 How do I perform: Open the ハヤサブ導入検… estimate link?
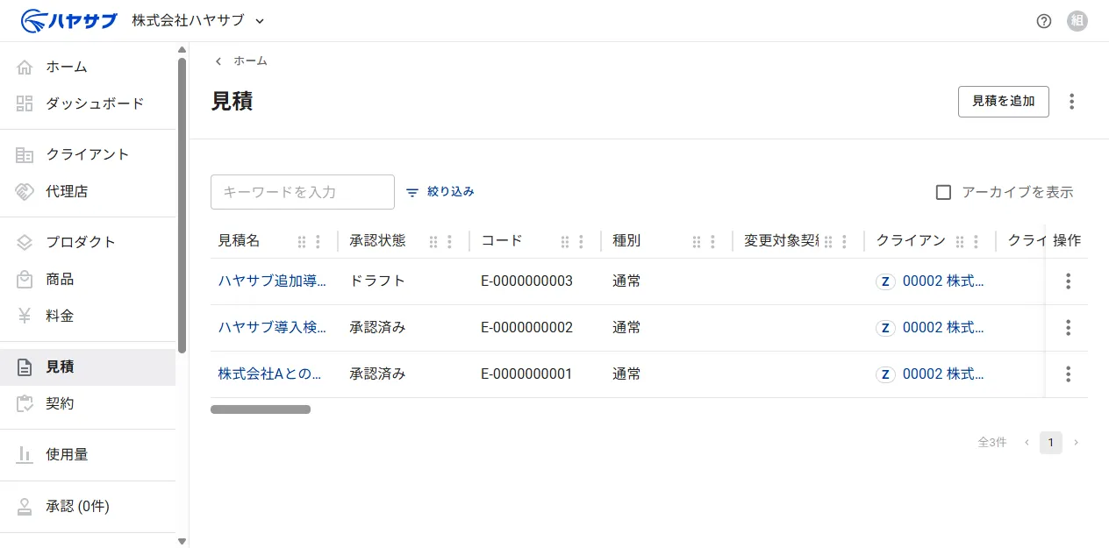273,328
